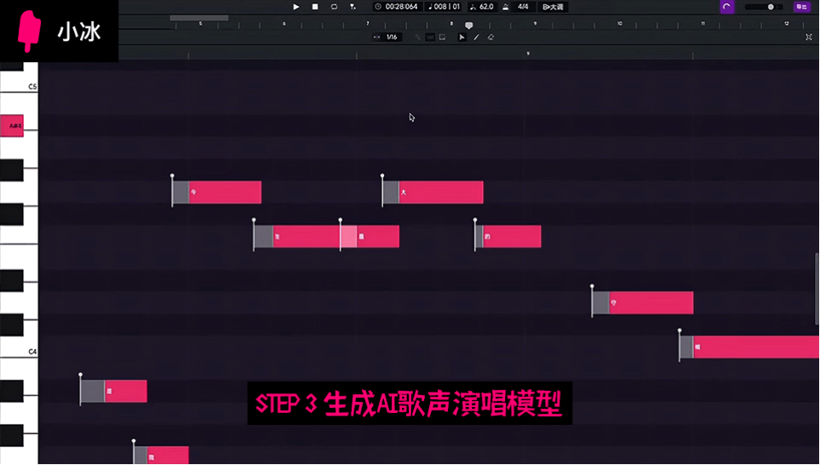Click the fit-to-screen icon at right

(x=809, y=37)
